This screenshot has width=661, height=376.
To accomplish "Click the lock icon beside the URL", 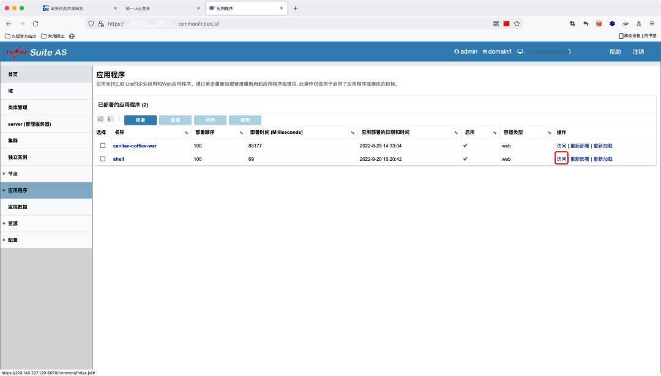I will pos(101,24).
